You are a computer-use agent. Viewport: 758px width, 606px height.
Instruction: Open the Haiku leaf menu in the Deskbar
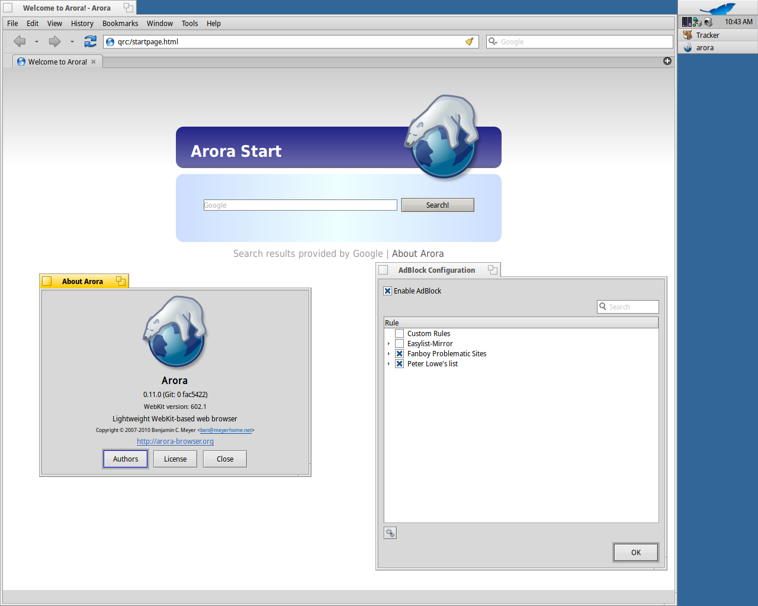pyautogui.click(x=718, y=8)
